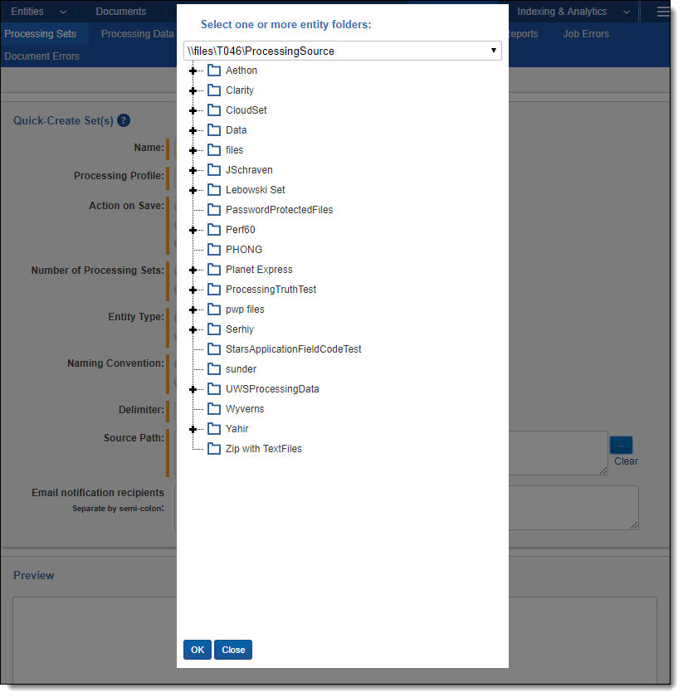The width and height of the screenshot is (683, 697).
Task: Click the Aethon folder icon
Action: (x=214, y=71)
